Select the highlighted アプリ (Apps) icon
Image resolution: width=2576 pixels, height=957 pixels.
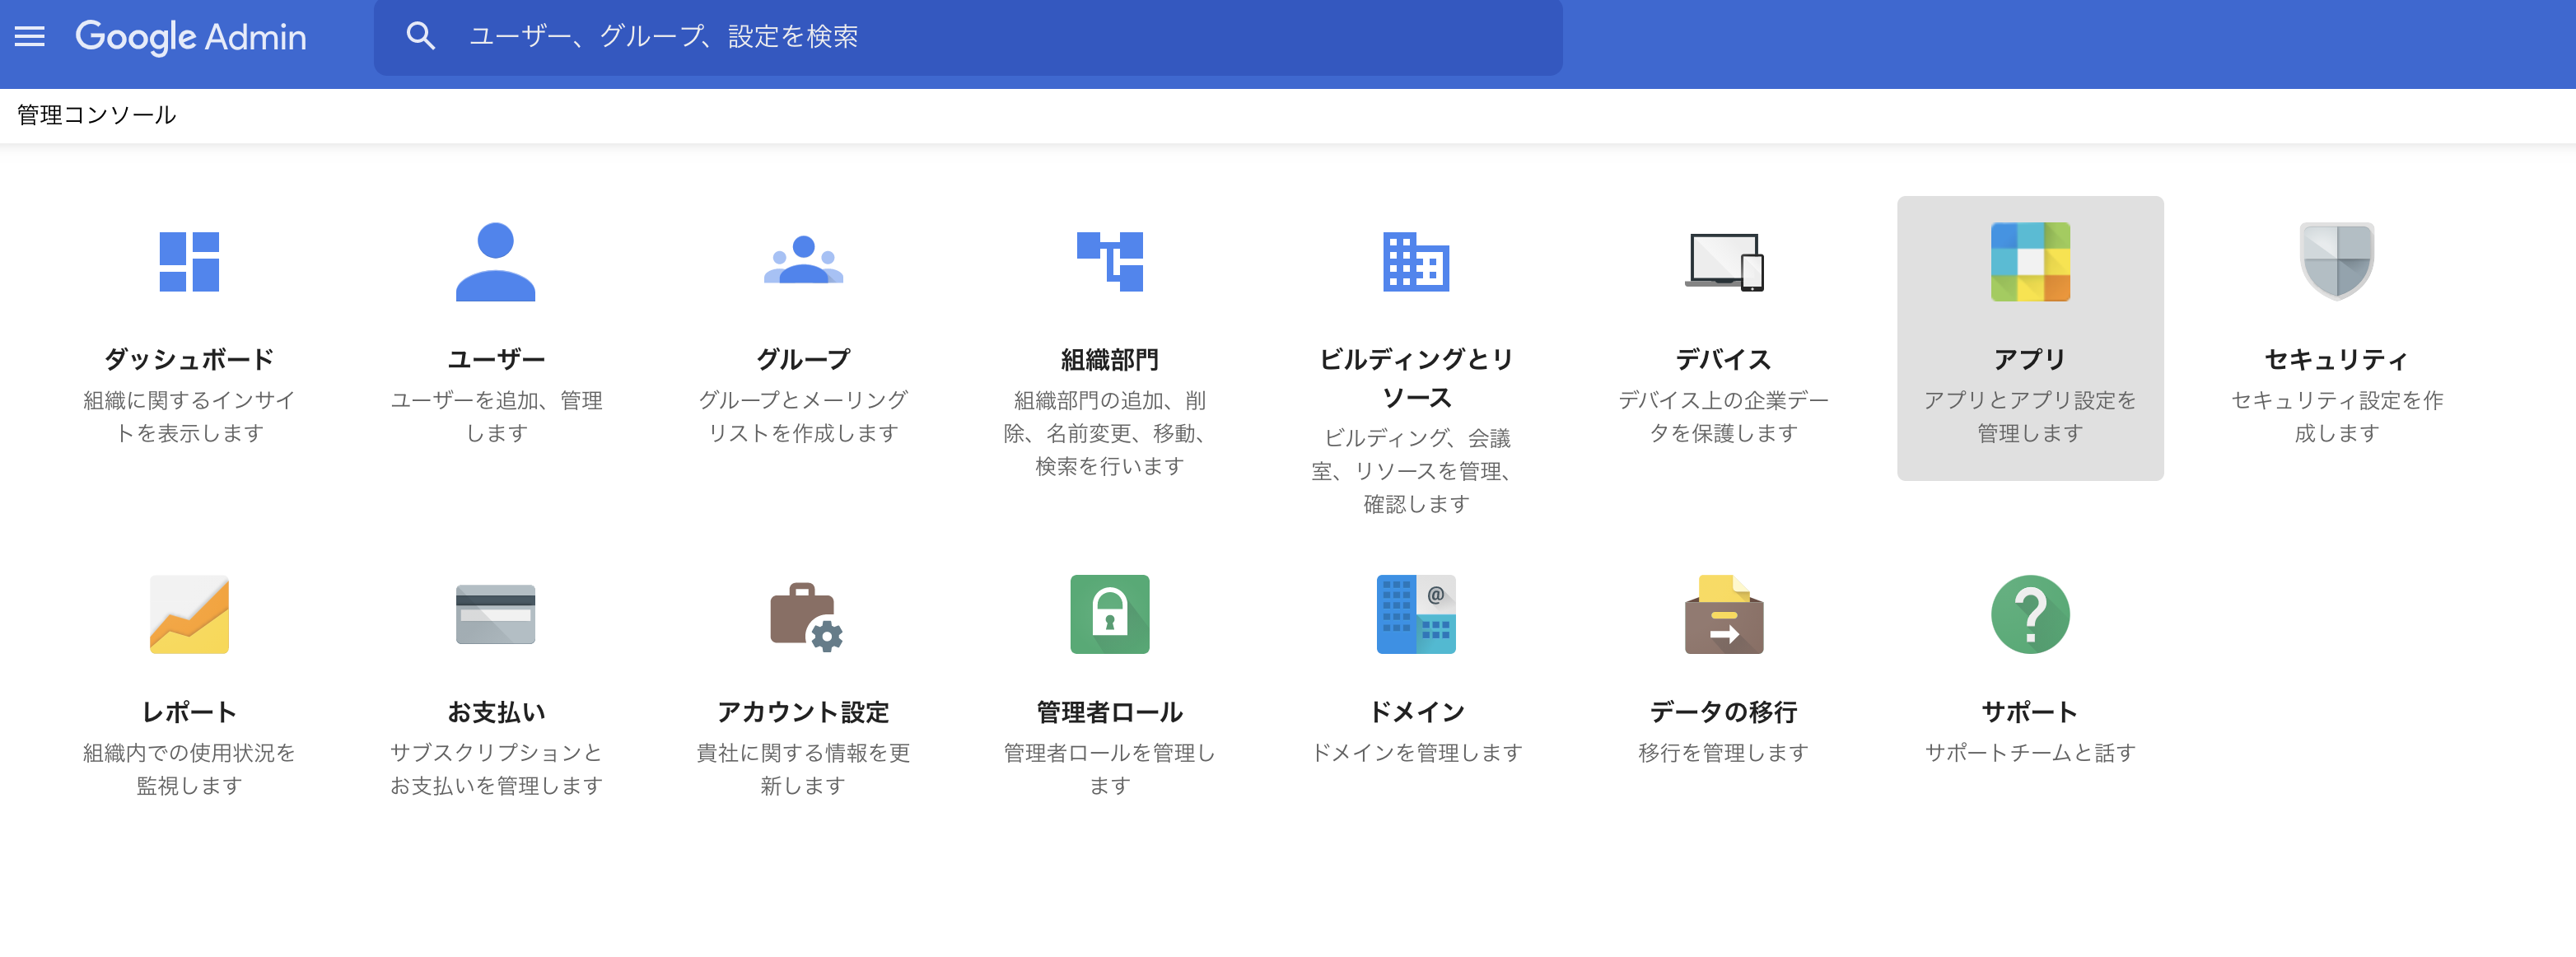click(x=2030, y=262)
